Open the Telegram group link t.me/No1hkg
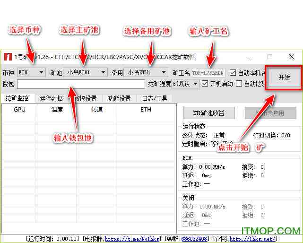Viewport: 303px width, 243px height. click(132, 239)
